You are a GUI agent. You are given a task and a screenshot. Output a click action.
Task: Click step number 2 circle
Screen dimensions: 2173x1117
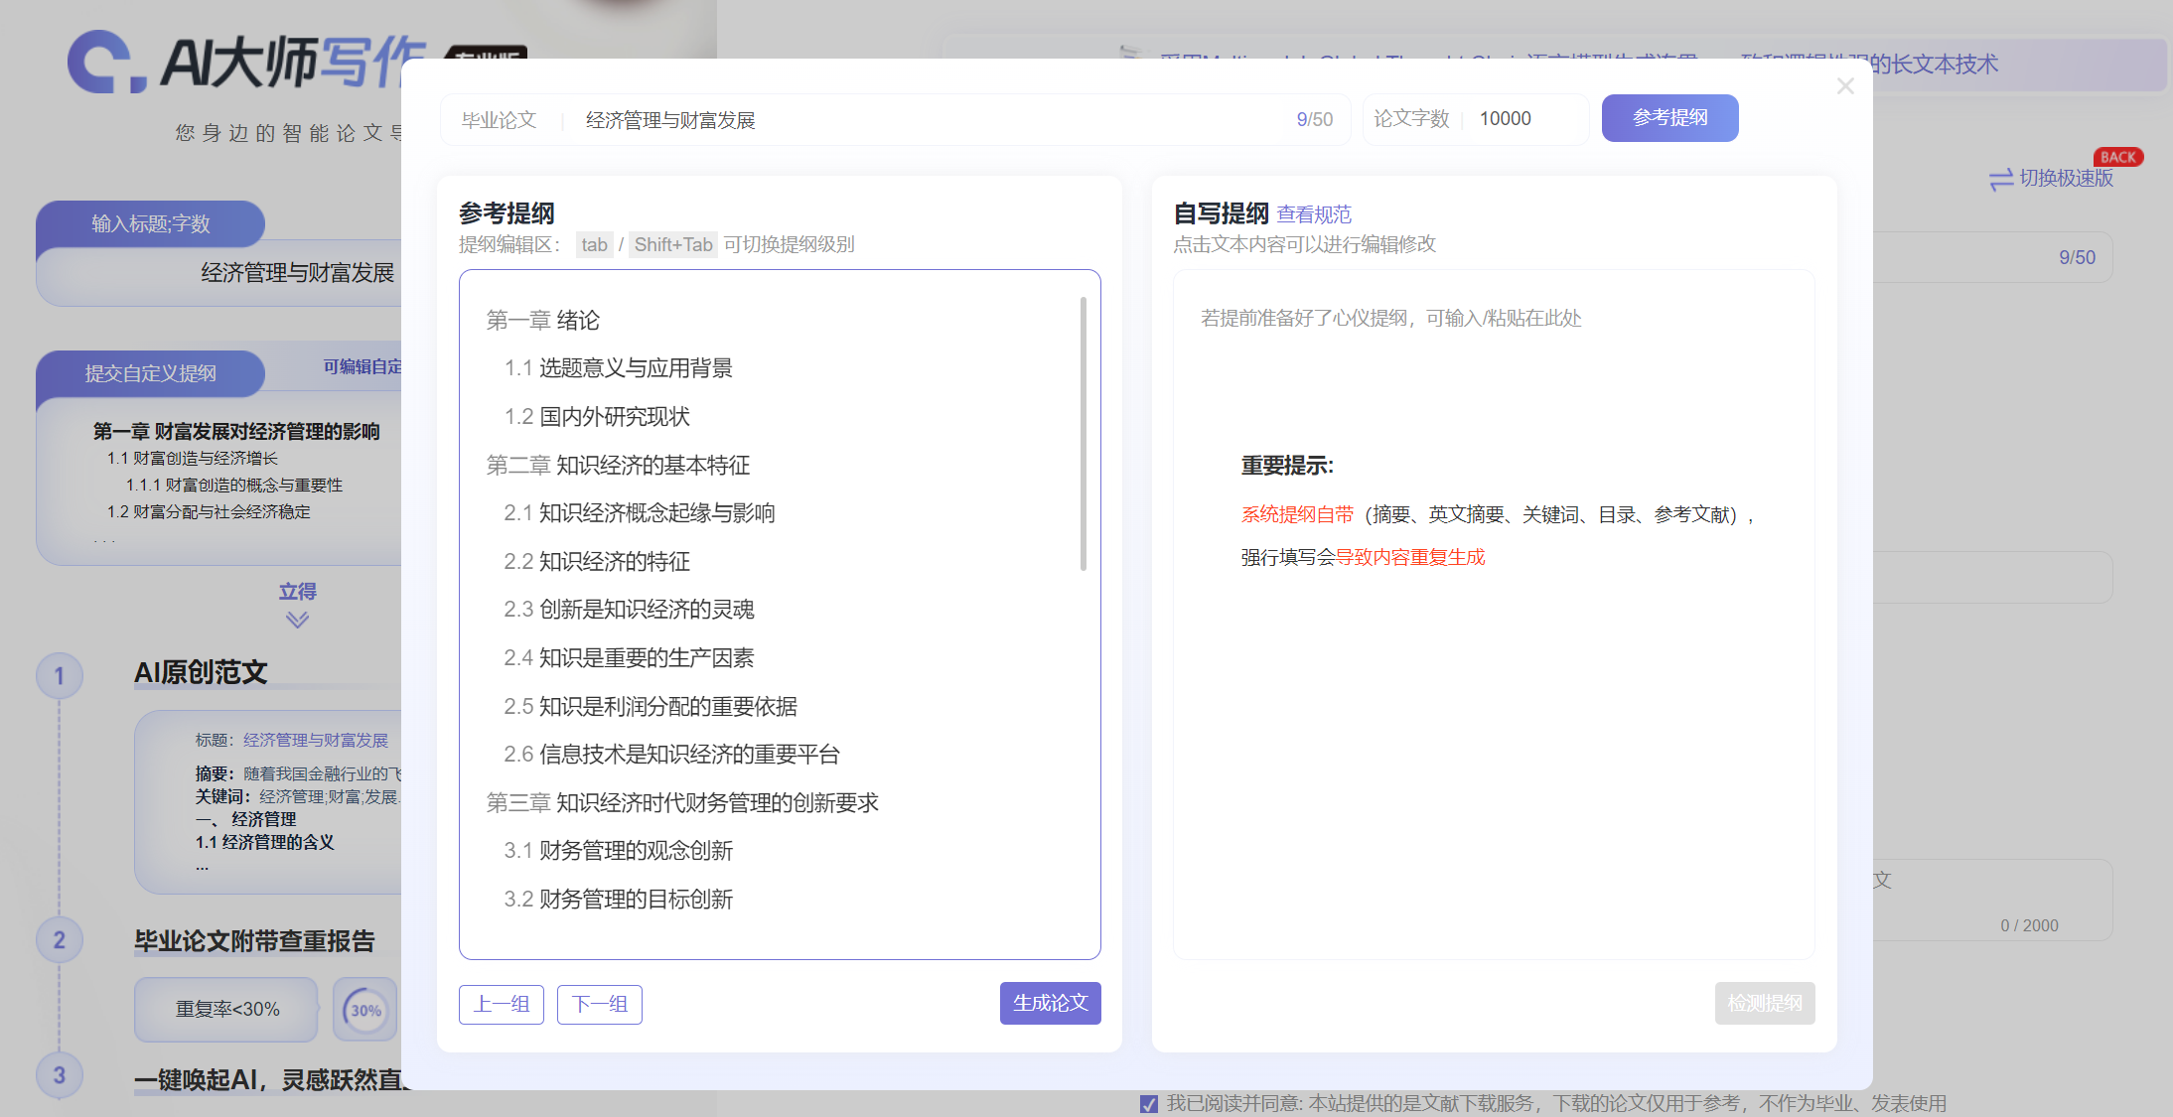point(60,940)
